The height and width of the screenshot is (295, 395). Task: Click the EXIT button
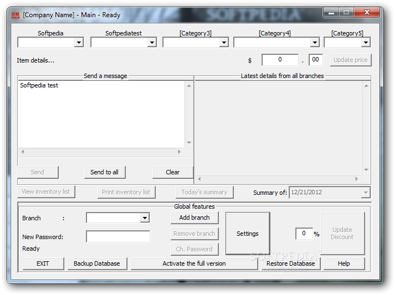(43, 263)
